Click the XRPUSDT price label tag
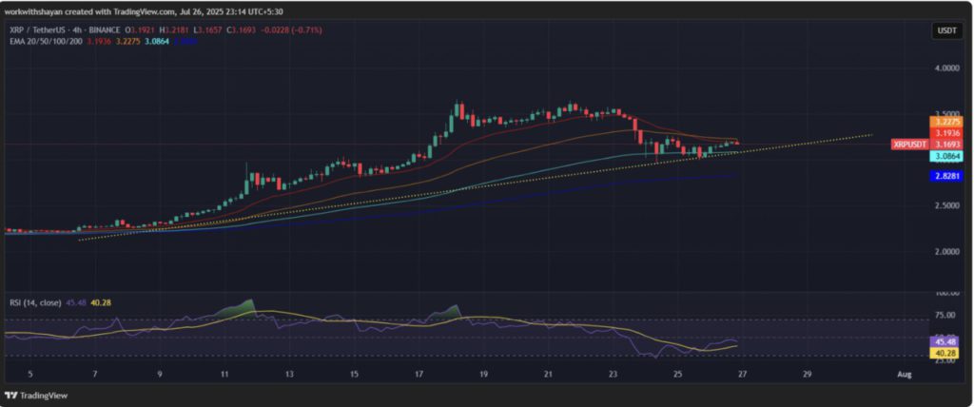Image resolution: width=974 pixels, height=407 pixels. pos(908,145)
